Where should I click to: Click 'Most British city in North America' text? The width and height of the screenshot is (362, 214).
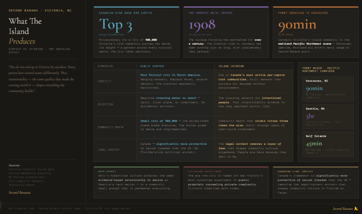(171, 75)
